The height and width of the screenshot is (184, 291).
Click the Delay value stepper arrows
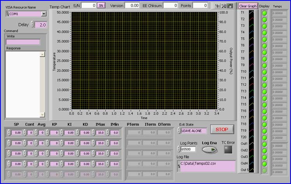pyautogui.click(x=33, y=25)
